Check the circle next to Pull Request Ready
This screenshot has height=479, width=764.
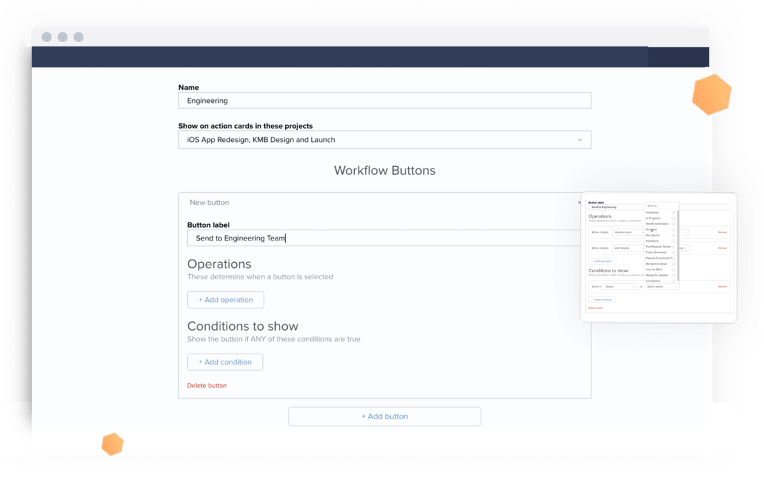[674, 247]
